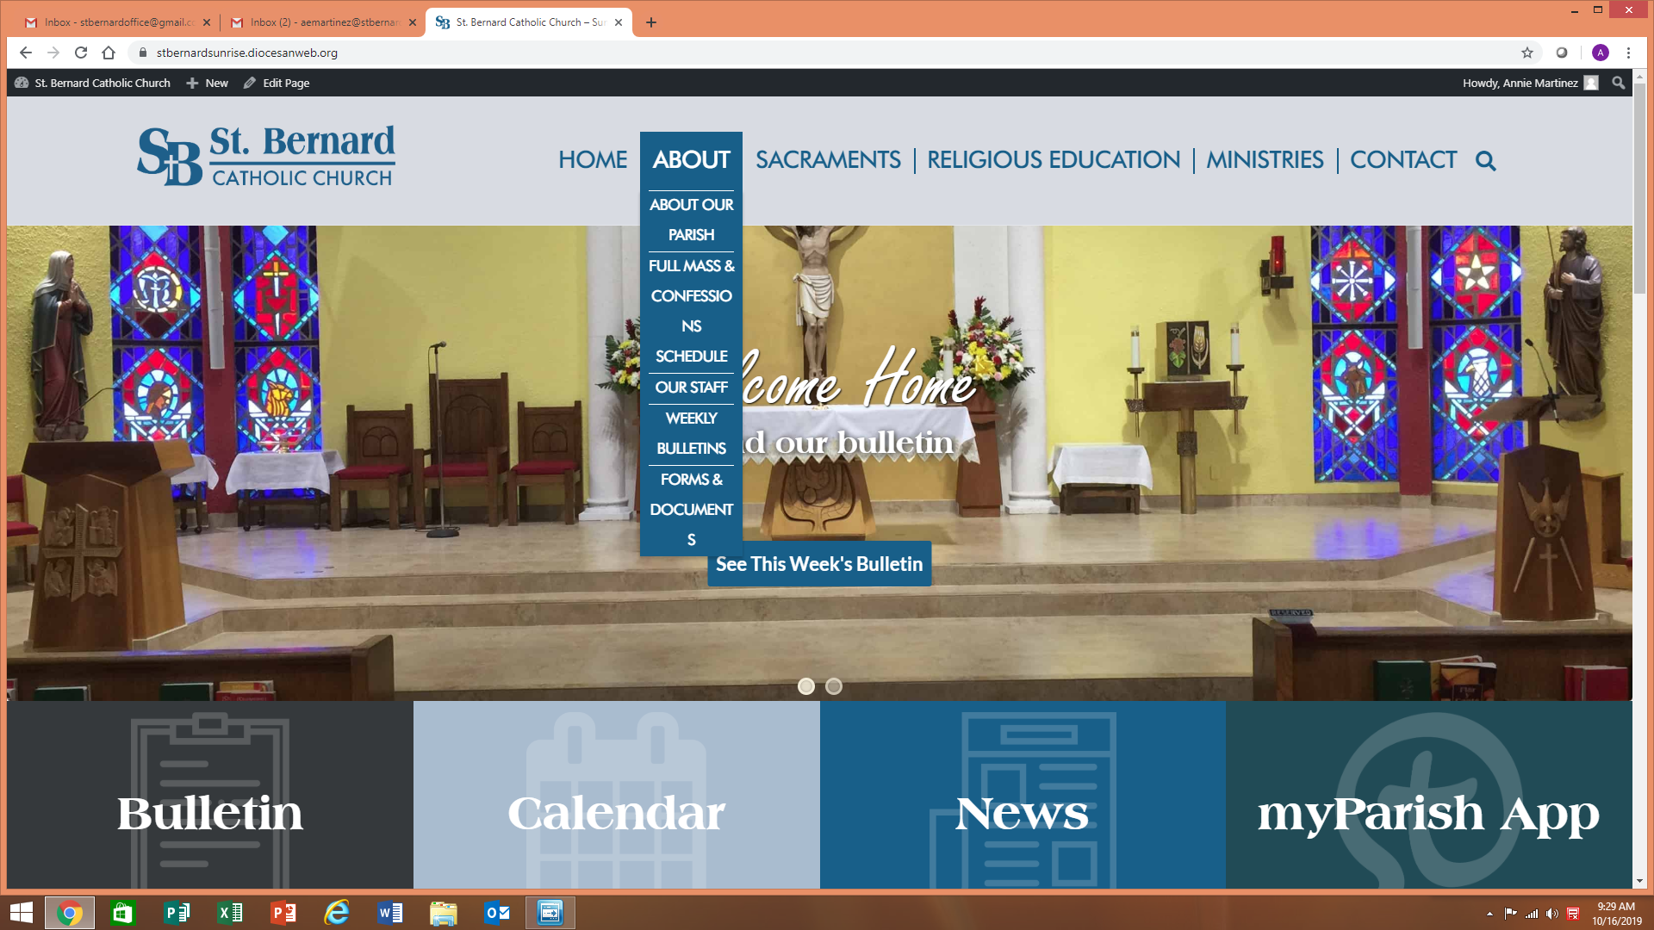1654x930 pixels.
Task: Open Chrome home page button
Action: [x=109, y=53]
